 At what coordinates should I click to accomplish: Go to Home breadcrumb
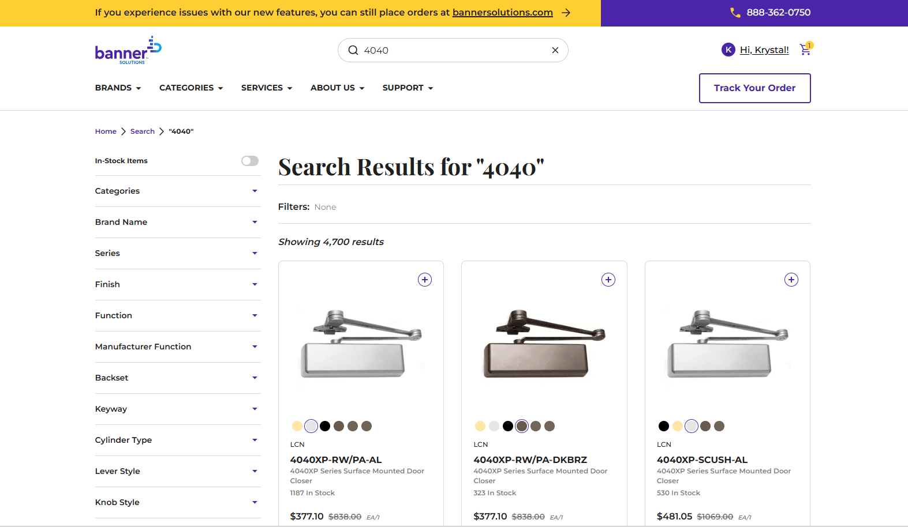point(106,131)
